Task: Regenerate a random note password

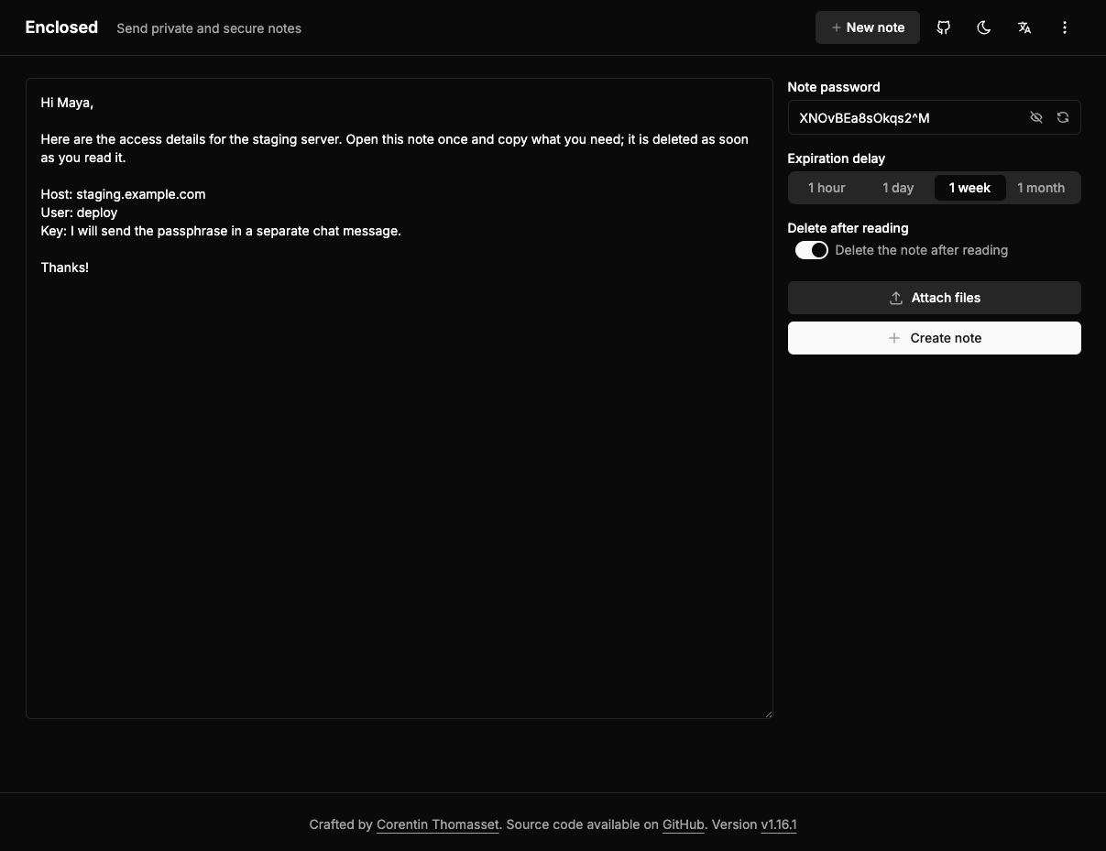Action: pyautogui.click(x=1063, y=117)
